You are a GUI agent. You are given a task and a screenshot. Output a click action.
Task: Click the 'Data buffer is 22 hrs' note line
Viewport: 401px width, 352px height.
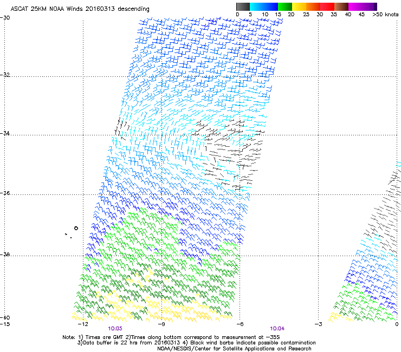(196, 343)
